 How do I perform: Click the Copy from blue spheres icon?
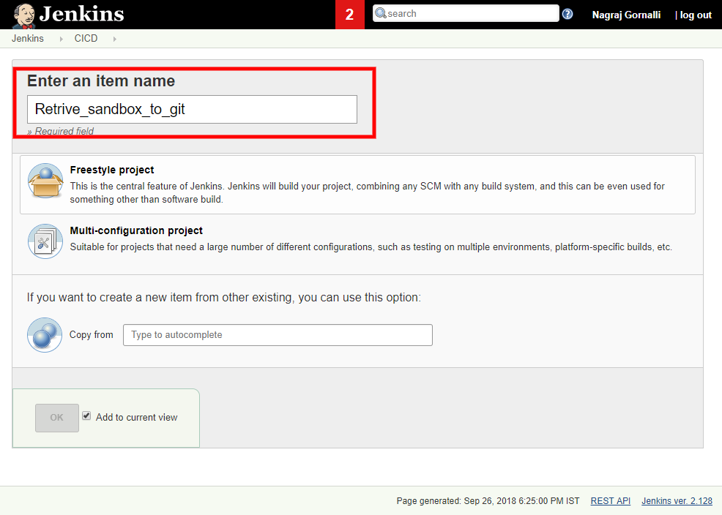(45, 335)
